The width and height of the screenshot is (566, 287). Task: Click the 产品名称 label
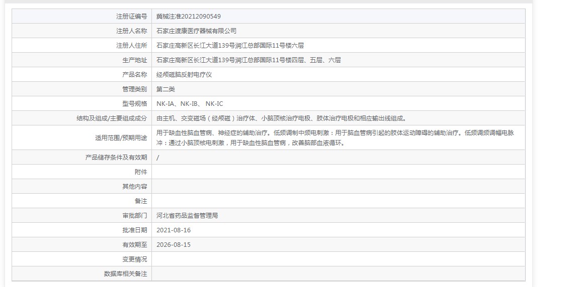(x=135, y=75)
